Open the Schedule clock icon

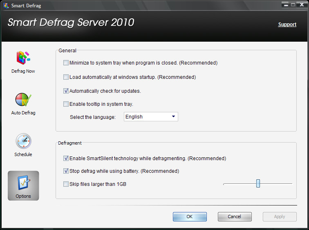pyautogui.click(x=23, y=141)
